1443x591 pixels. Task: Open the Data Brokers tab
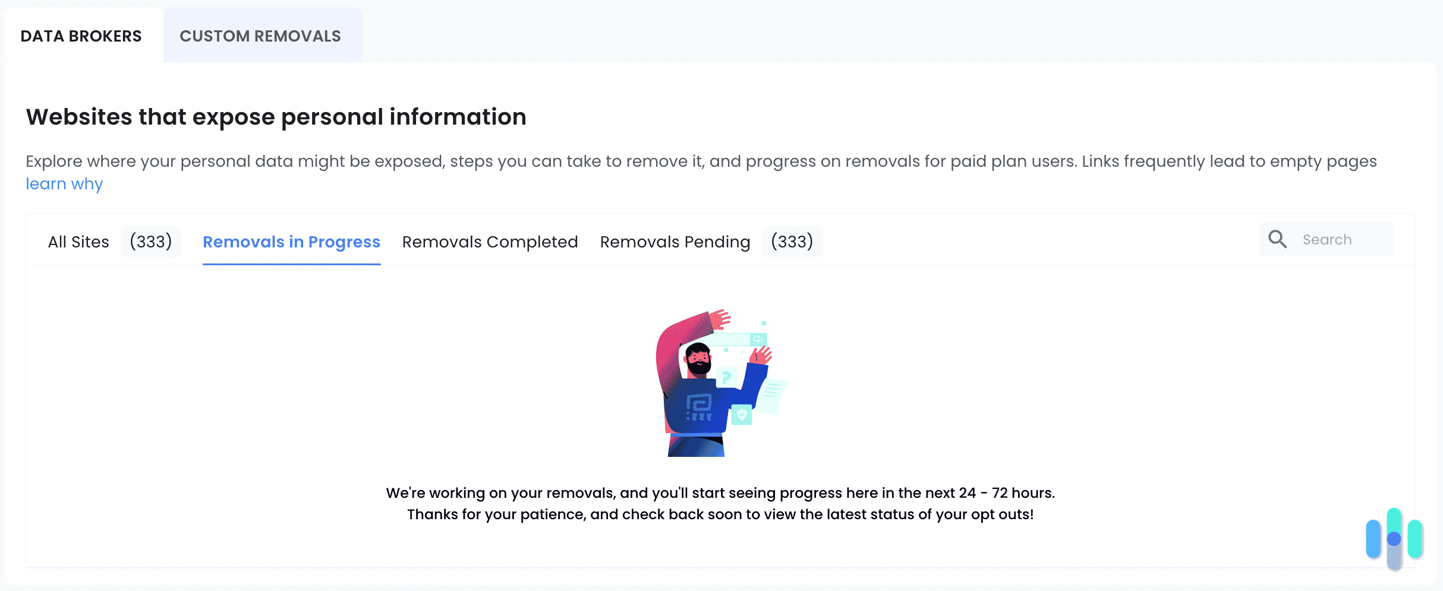pos(81,36)
